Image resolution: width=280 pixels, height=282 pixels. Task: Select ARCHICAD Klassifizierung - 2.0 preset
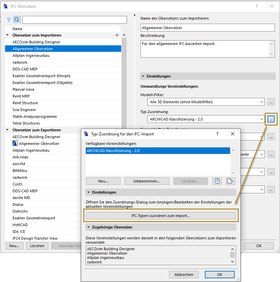coord(158,151)
